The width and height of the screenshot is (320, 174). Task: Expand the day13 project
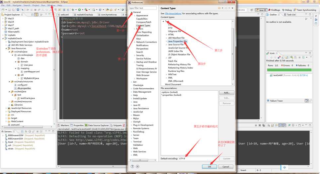click(3, 18)
